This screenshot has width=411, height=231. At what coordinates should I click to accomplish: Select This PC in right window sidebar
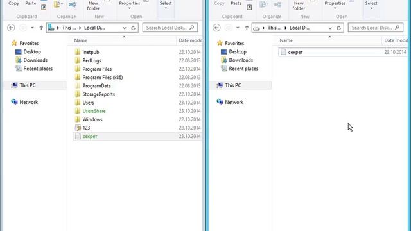[x=233, y=85]
